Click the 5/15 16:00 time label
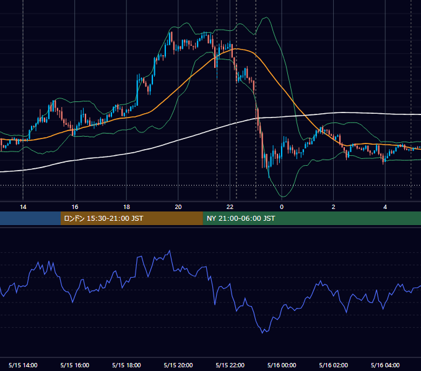 tap(75, 365)
